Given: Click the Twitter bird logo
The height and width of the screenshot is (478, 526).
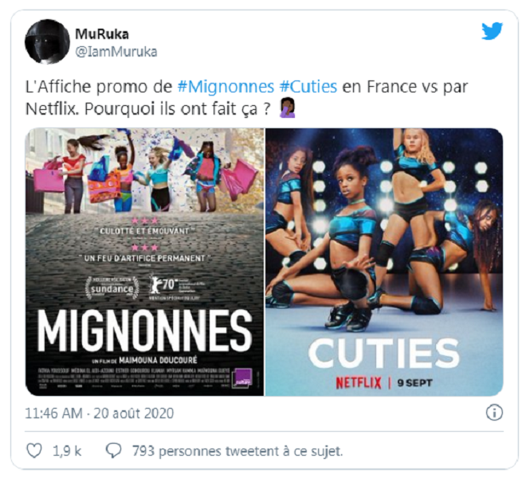Looking at the screenshot, I should (492, 31).
